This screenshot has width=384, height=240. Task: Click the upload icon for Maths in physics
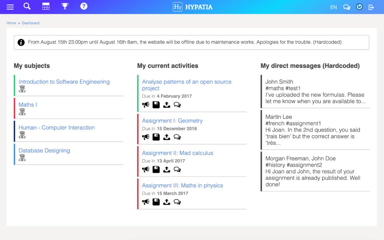pyautogui.click(x=167, y=202)
